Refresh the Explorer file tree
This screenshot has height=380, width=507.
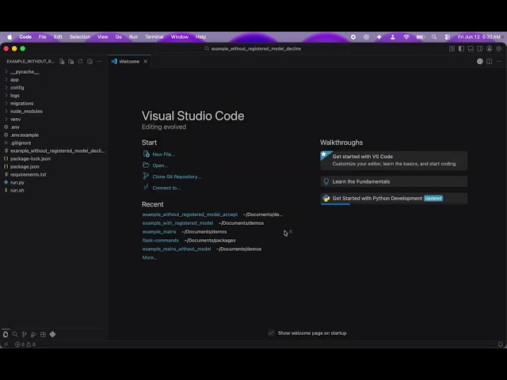pos(80,62)
